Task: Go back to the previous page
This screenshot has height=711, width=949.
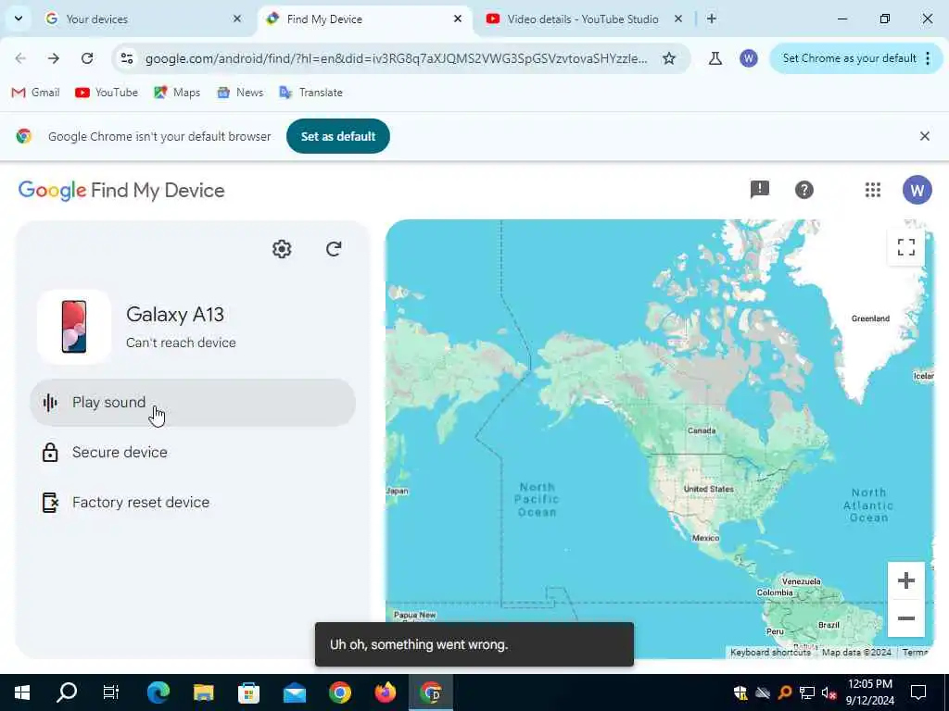Action: 20,58
